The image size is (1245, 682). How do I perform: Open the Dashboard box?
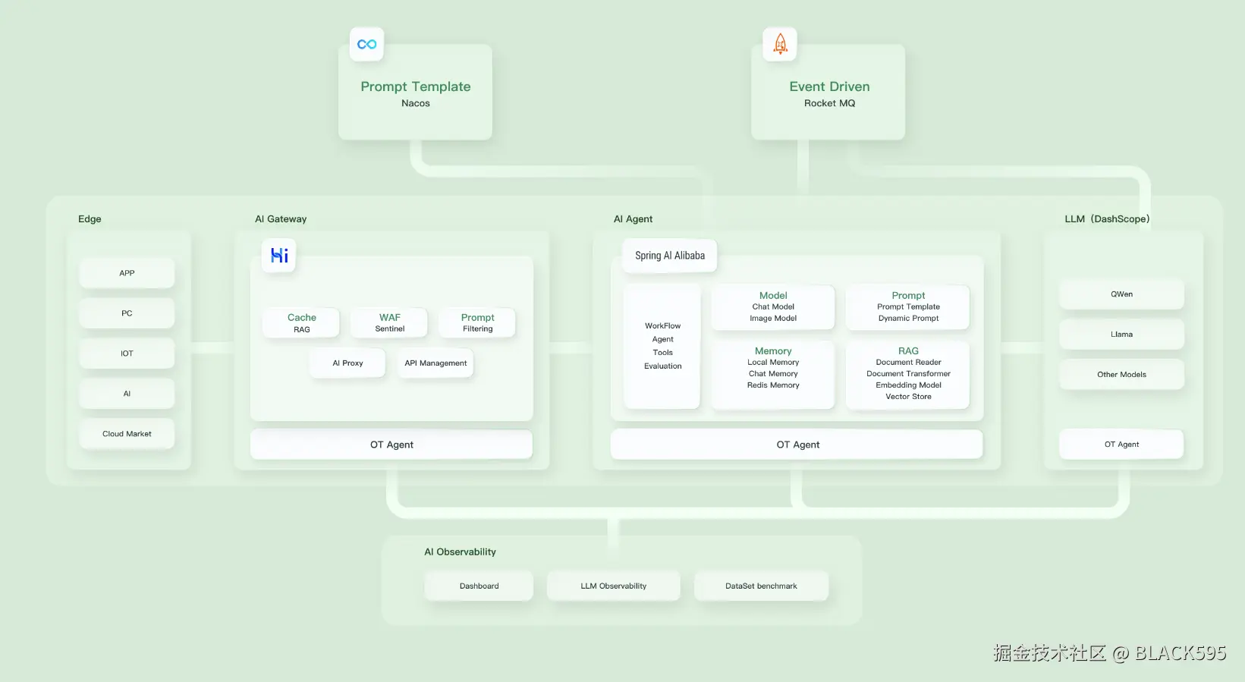point(479,586)
